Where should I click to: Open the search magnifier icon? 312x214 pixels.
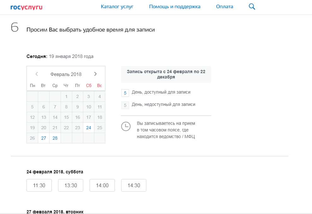coord(252,7)
